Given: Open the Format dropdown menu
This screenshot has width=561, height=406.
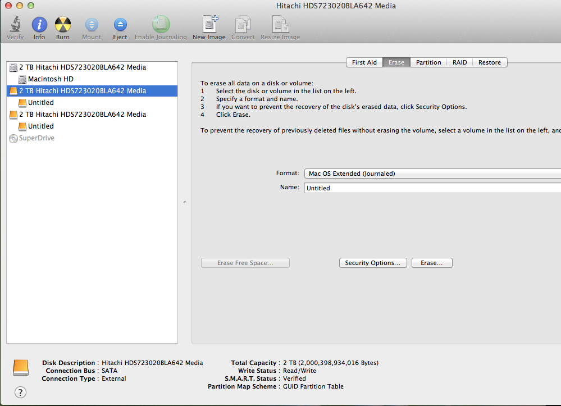Looking at the screenshot, I should coord(432,174).
